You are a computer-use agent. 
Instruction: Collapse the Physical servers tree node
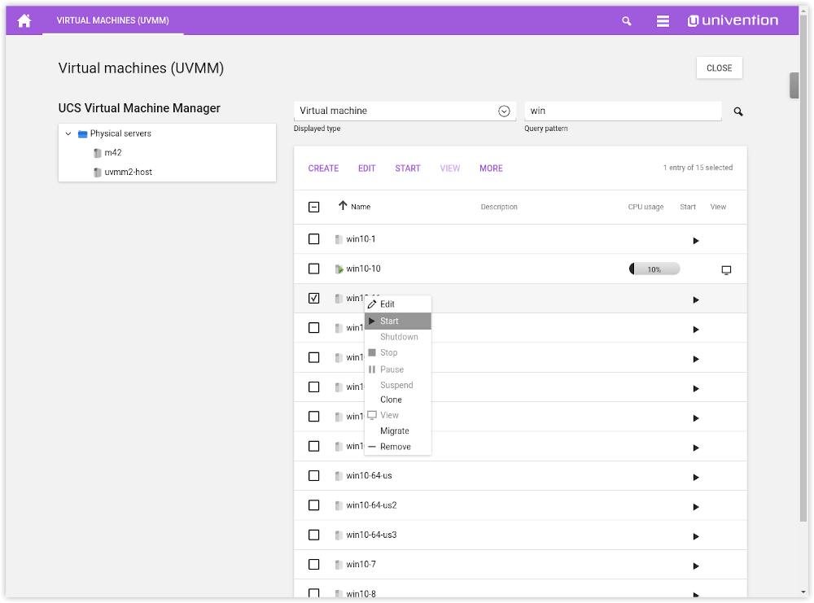(68, 133)
